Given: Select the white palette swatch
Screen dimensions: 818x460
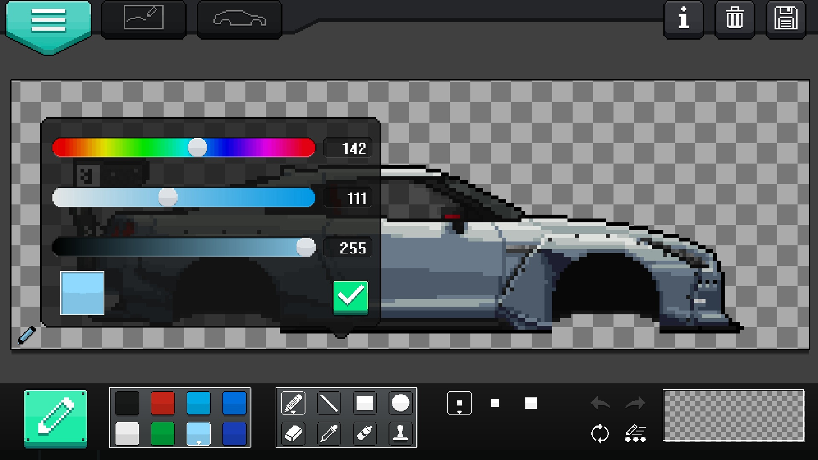Looking at the screenshot, I should [127, 434].
